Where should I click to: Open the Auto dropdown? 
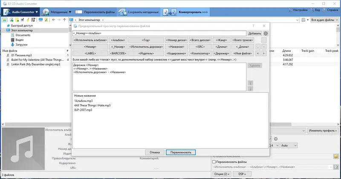coord(289,145)
